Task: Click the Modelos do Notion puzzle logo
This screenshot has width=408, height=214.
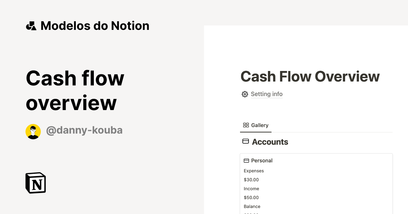Action: click(x=31, y=25)
